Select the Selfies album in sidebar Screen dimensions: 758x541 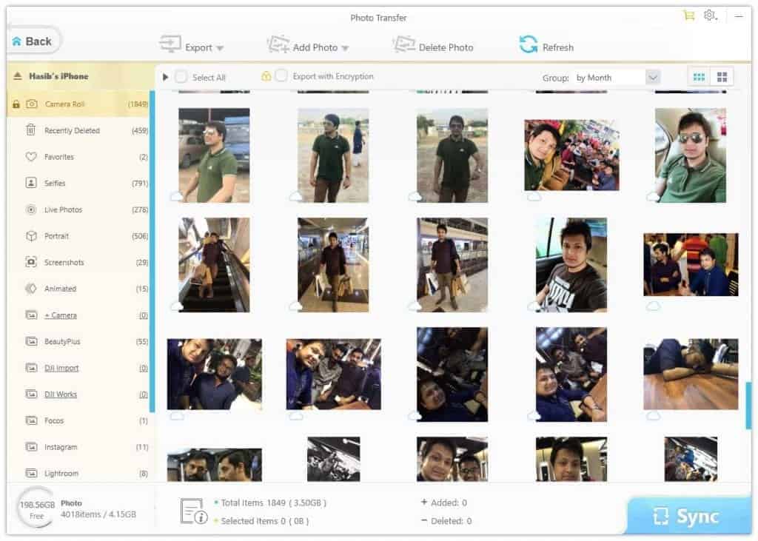click(55, 183)
